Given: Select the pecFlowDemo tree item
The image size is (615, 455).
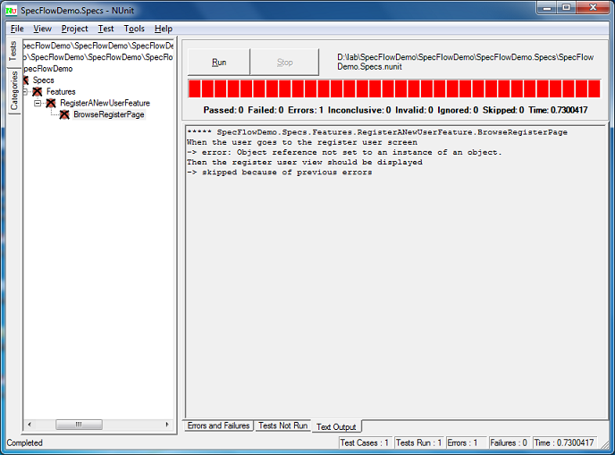Looking at the screenshot, I should click(48, 69).
